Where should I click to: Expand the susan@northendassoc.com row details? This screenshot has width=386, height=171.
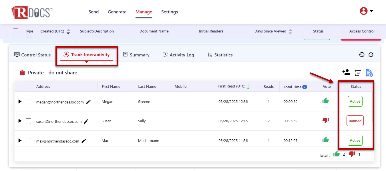coord(20,121)
